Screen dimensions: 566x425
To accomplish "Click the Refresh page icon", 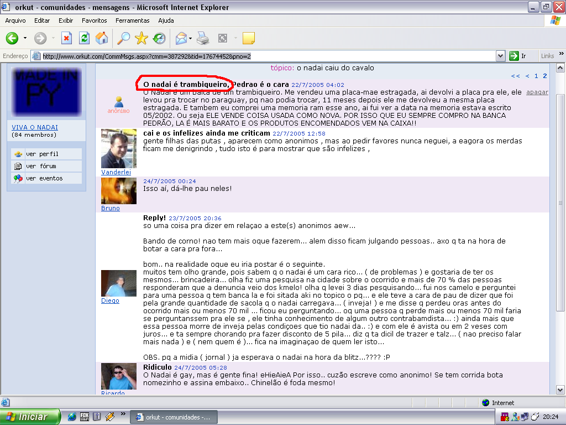I will (84, 38).
